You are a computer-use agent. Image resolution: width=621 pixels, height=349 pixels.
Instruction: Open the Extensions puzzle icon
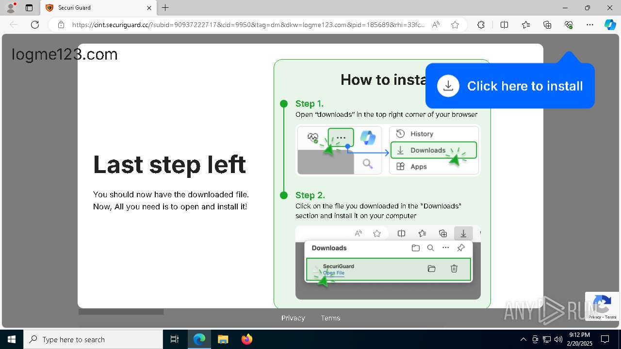click(x=481, y=25)
